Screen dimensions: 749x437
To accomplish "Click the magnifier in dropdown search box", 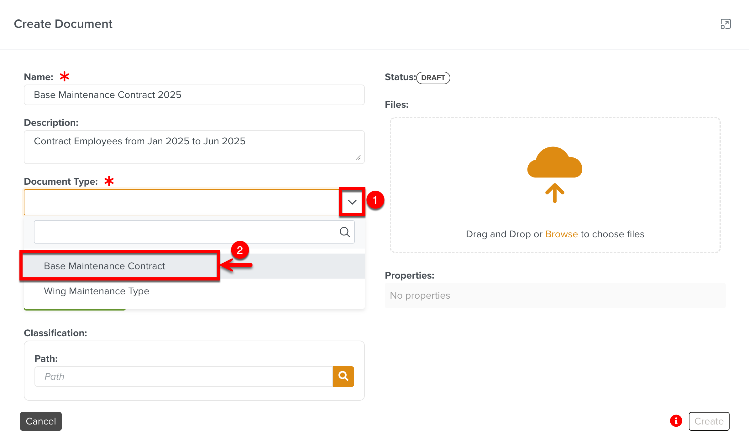I will click(344, 232).
